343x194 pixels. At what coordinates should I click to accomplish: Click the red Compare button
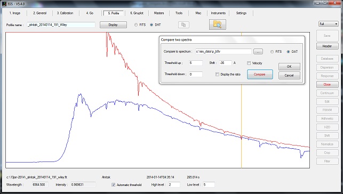[260, 75]
